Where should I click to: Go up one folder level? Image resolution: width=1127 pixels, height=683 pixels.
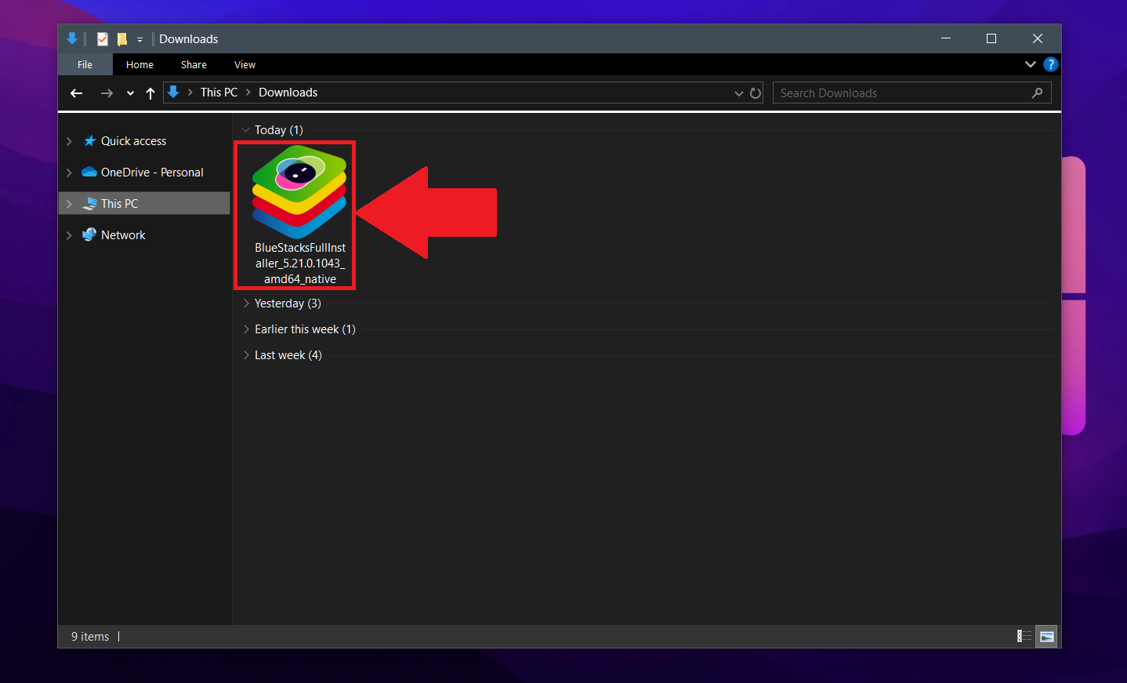pyautogui.click(x=150, y=93)
